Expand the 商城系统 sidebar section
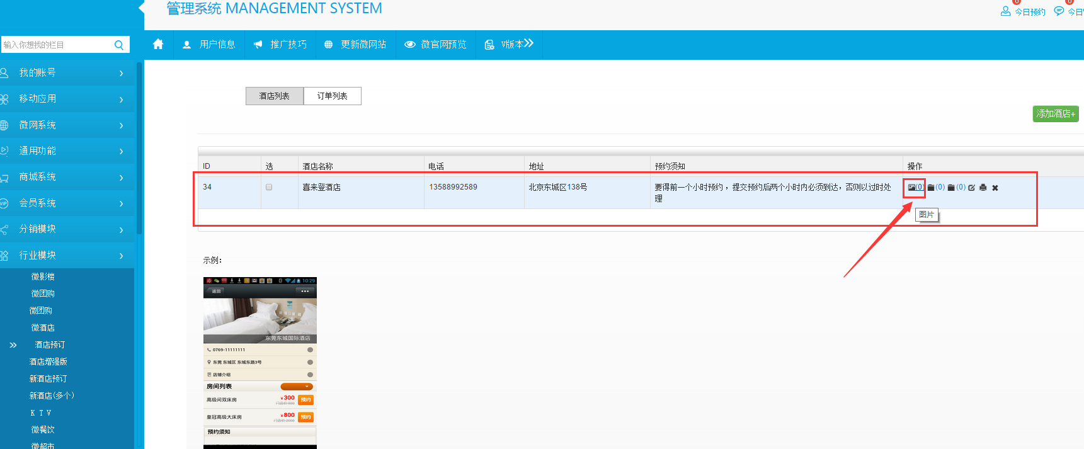Image resolution: width=1084 pixels, height=449 pixels. 63,177
